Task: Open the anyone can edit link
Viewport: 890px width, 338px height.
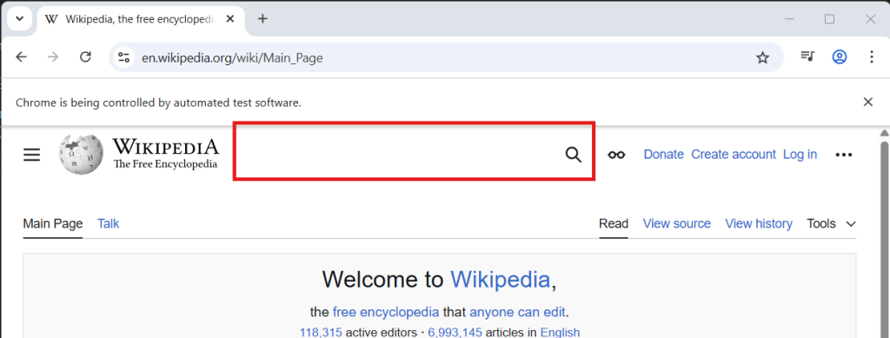Action: pos(518,312)
